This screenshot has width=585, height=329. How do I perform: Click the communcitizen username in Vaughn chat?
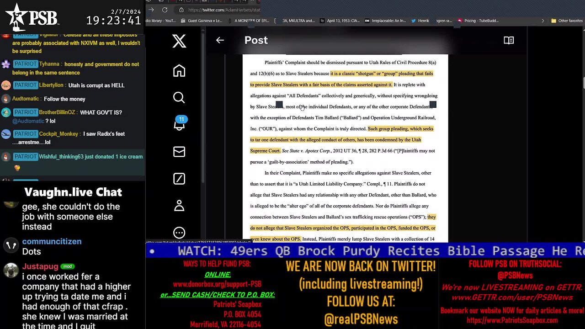click(52, 241)
